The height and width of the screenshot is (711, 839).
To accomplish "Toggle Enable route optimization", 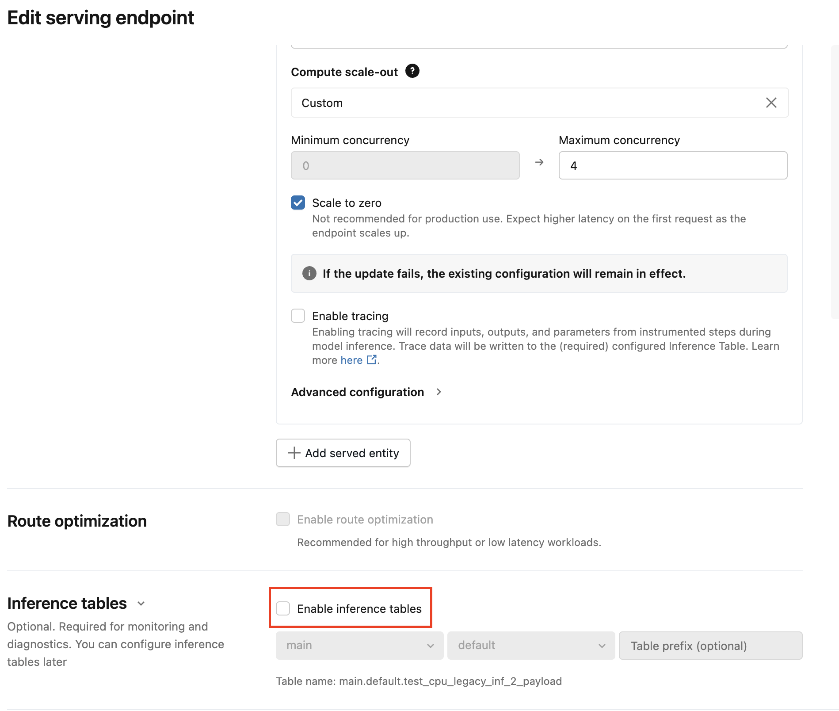I will [282, 519].
